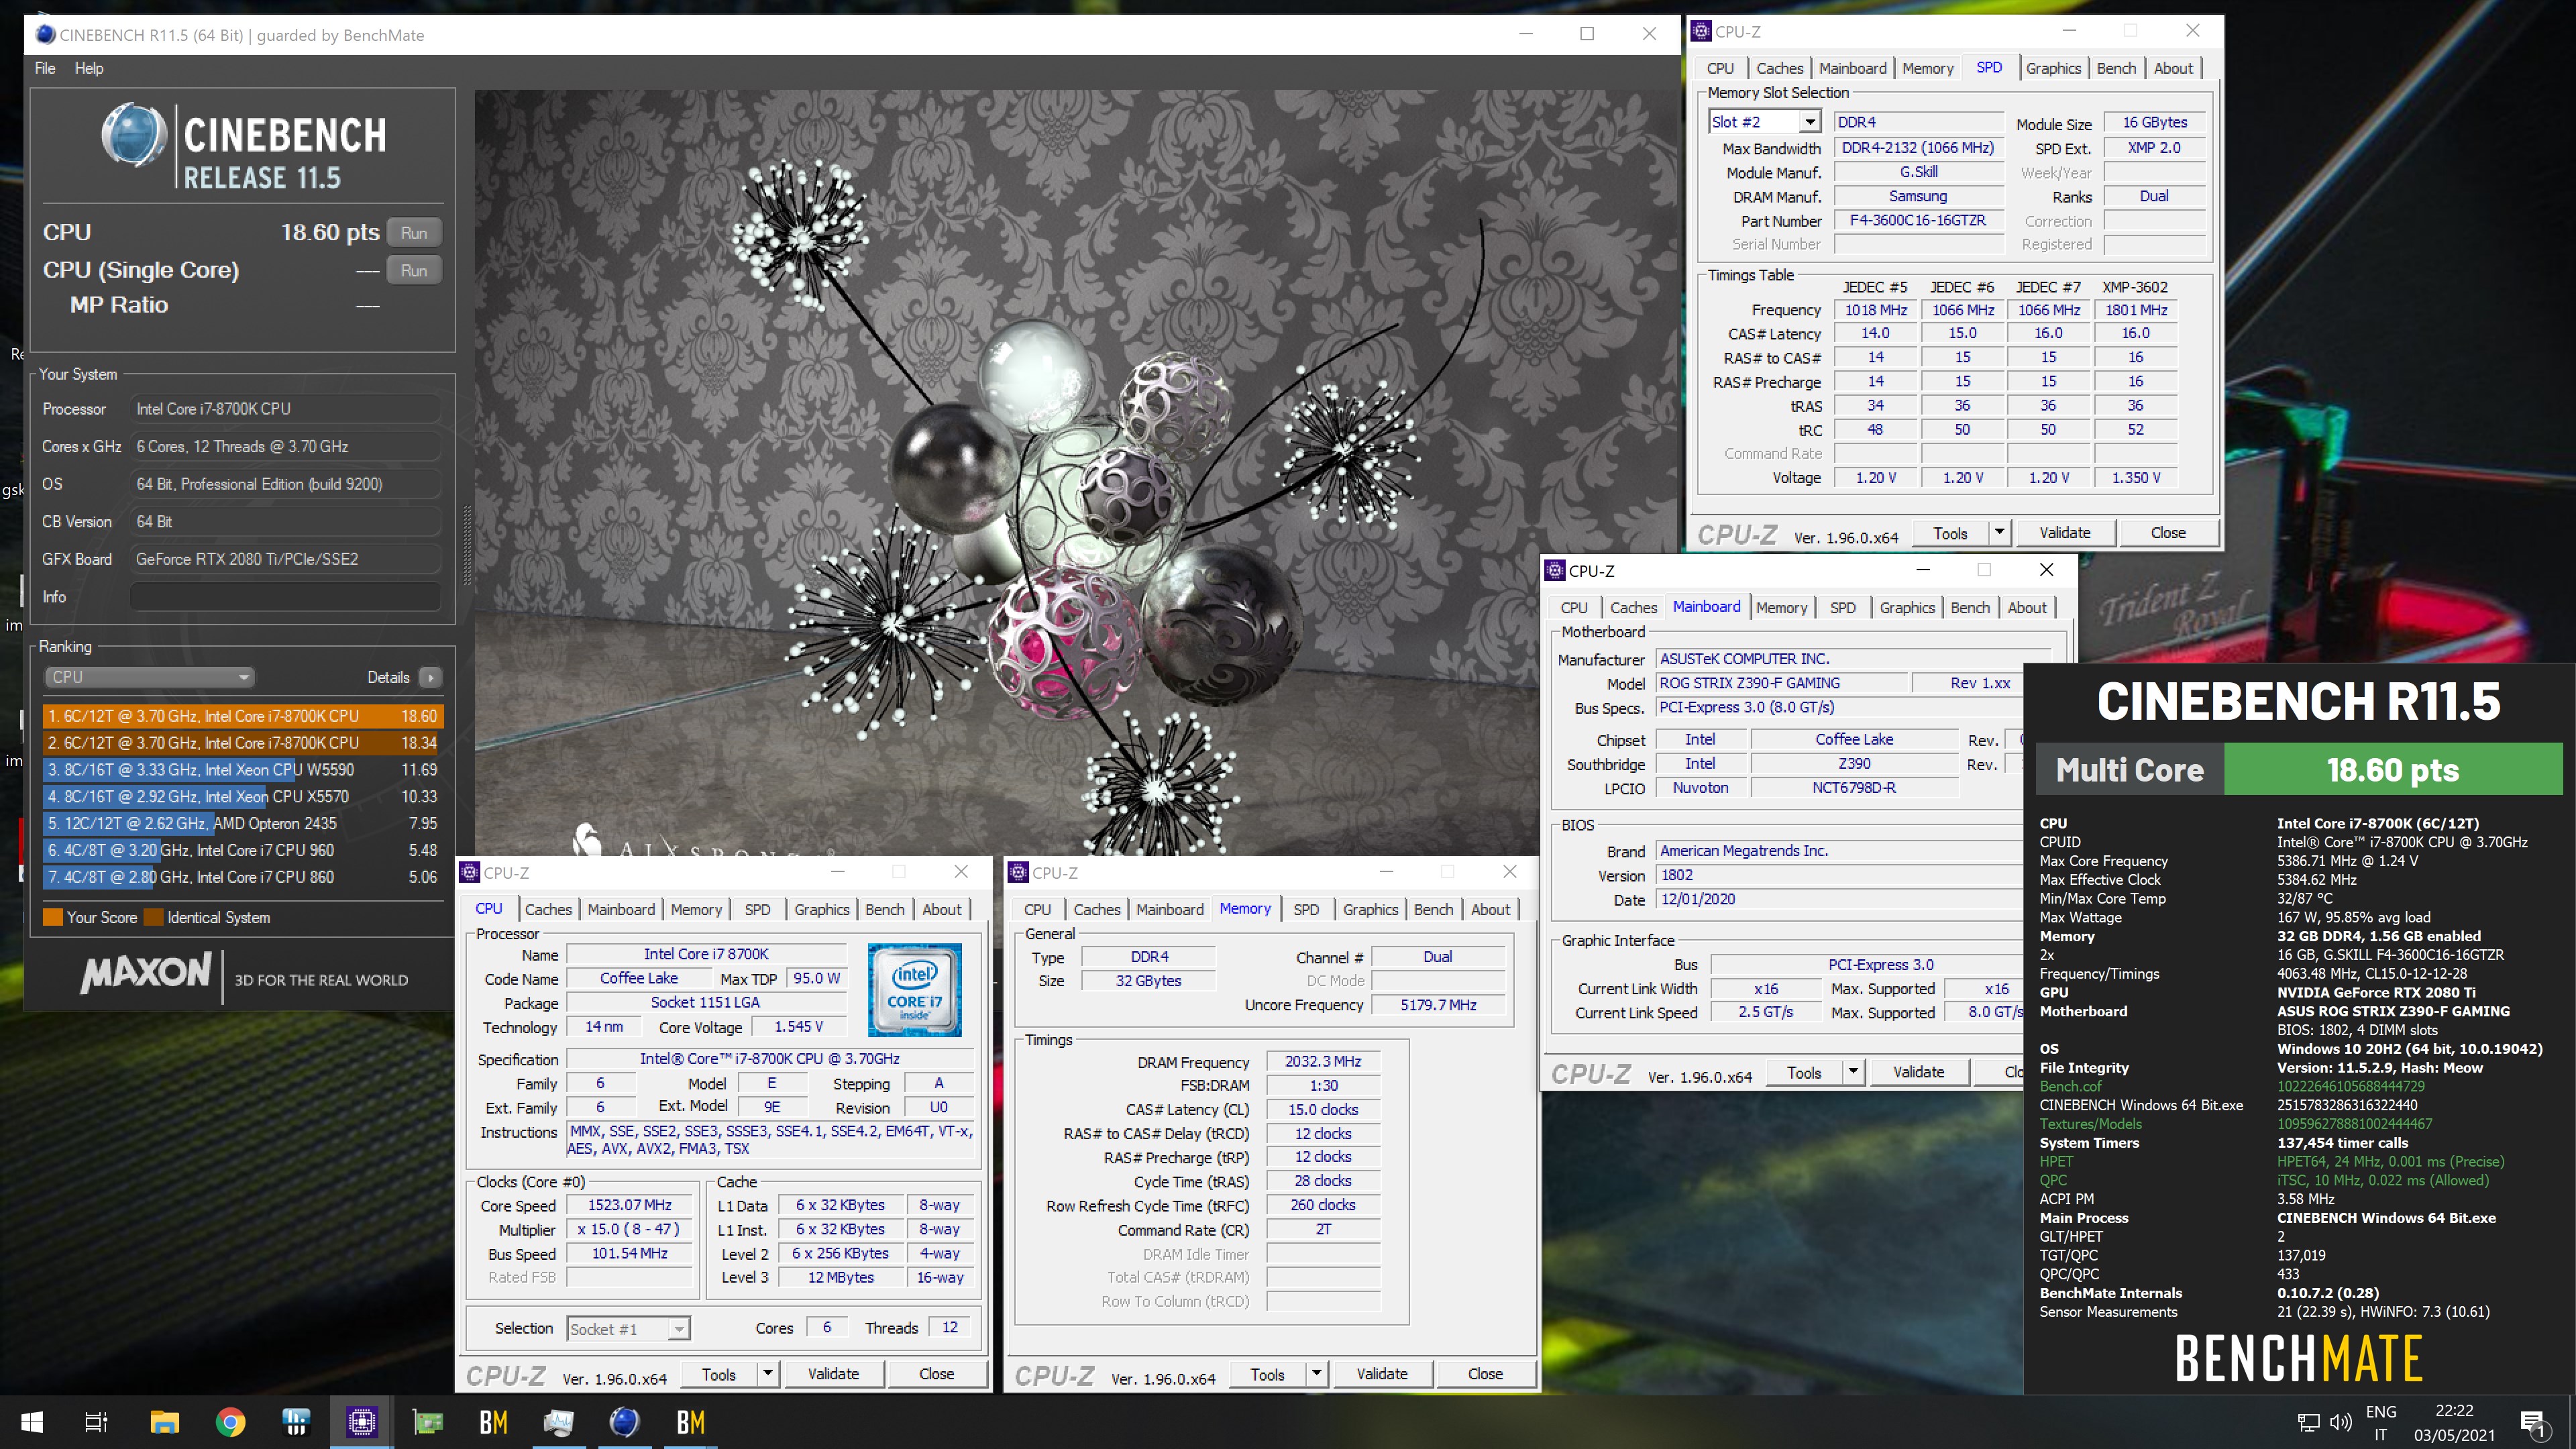Click the Cinebench sphere logo

pyautogui.click(x=134, y=135)
